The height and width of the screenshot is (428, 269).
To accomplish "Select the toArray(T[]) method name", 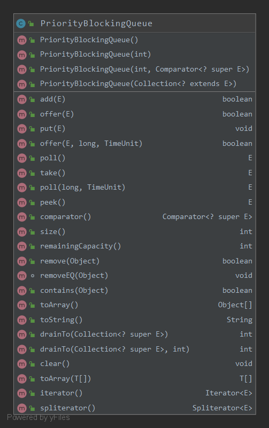I will point(66,379).
